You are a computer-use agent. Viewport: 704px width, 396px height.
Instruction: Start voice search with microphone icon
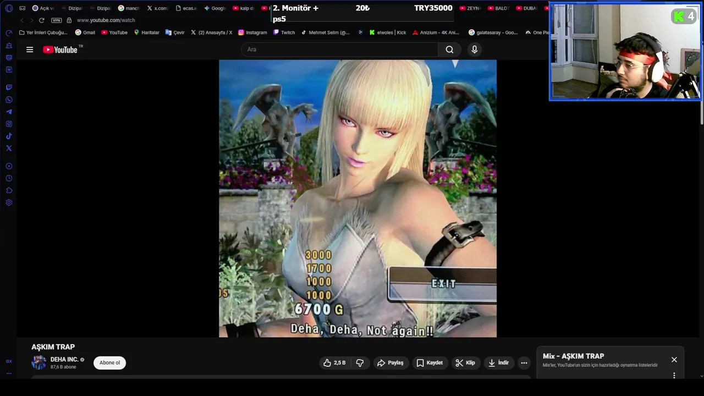(x=475, y=50)
